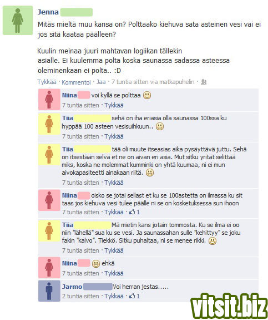Click Tiia's yellow avatar beside the vesisuihkuun comment
This screenshot has width=268, height=320.
tap(49, 124)
